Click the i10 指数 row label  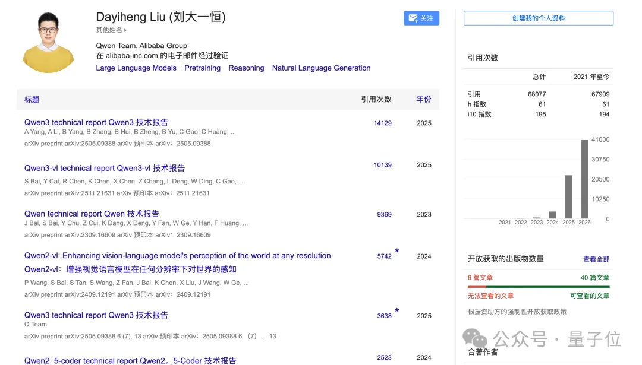point(480,114)
